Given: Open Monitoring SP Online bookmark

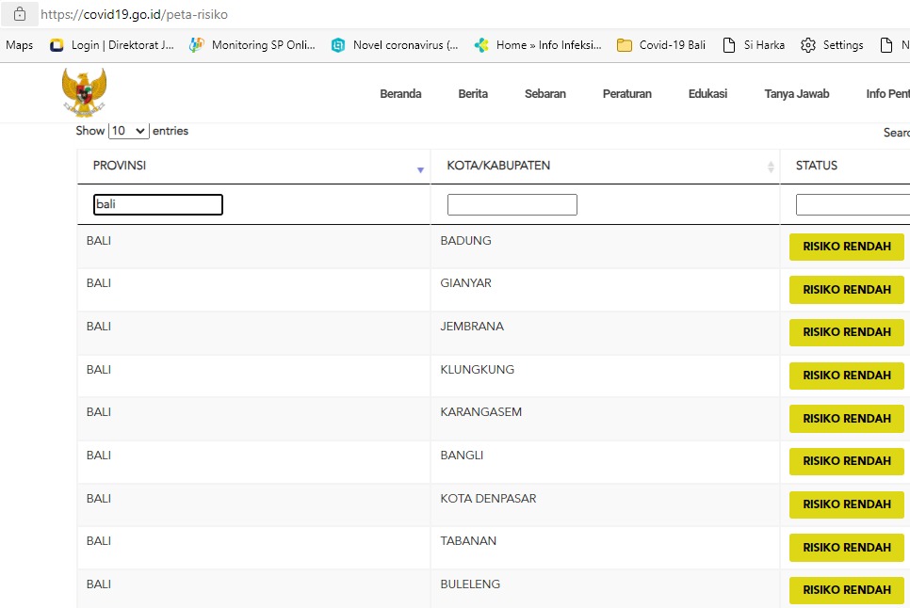Looking at the screenshot, I should [x=252, y=45].
